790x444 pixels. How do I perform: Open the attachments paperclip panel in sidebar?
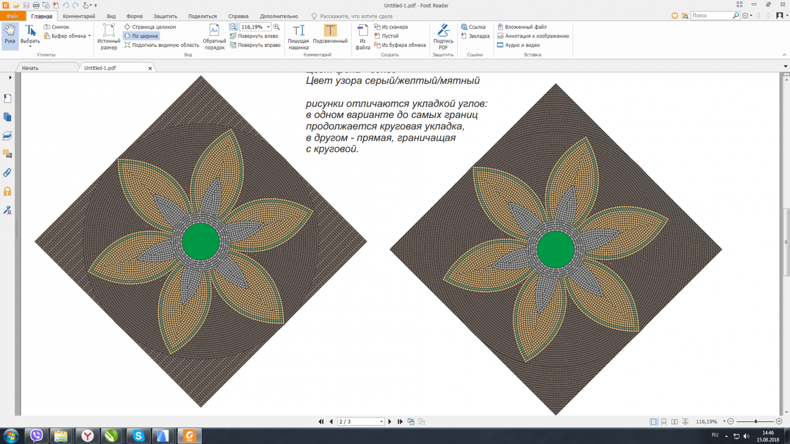pos(7,173)
